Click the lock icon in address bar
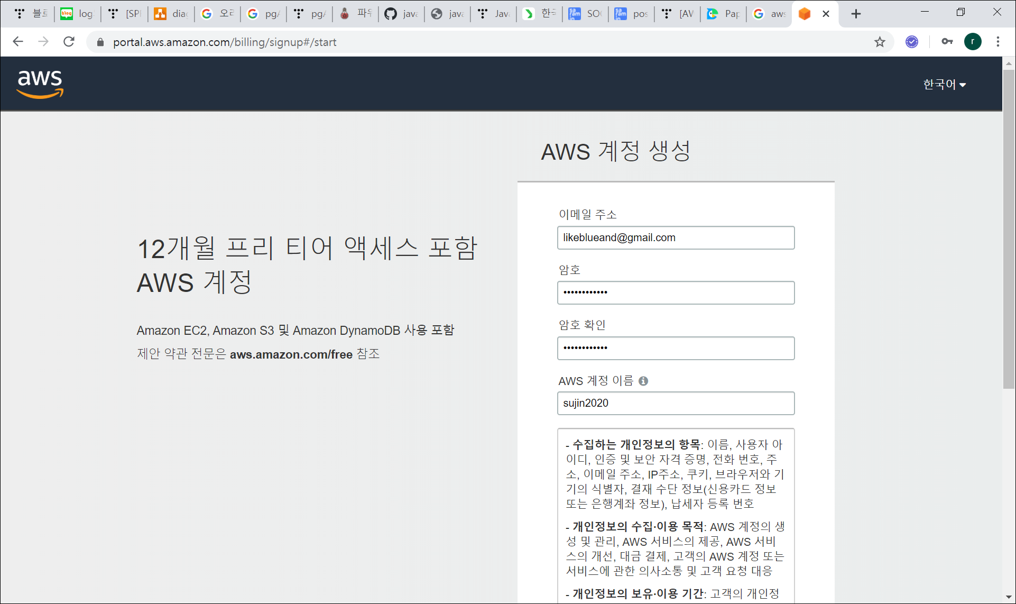The width and height of the screenshot is (1016, 604). (100, 42)
